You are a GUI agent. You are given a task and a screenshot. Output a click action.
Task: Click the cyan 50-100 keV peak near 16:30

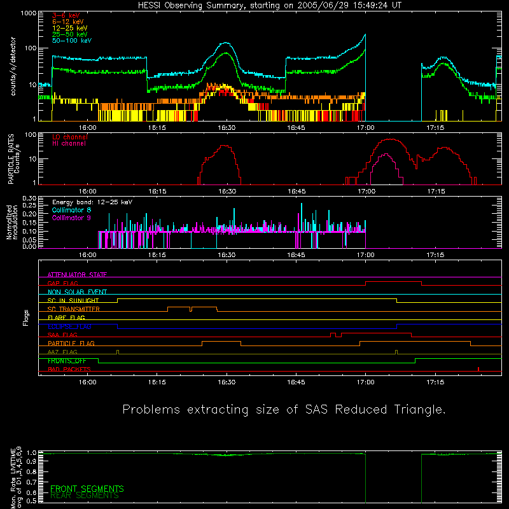click(x=226, y=43)
